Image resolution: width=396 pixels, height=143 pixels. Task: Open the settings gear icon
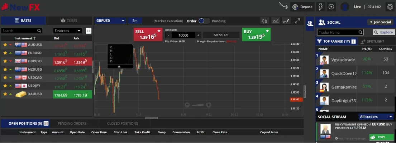(x=390, y=7)
